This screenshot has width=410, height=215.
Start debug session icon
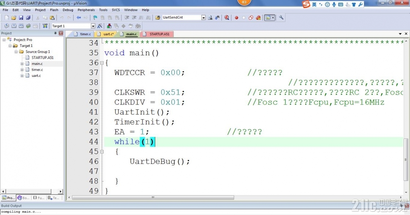227,18
